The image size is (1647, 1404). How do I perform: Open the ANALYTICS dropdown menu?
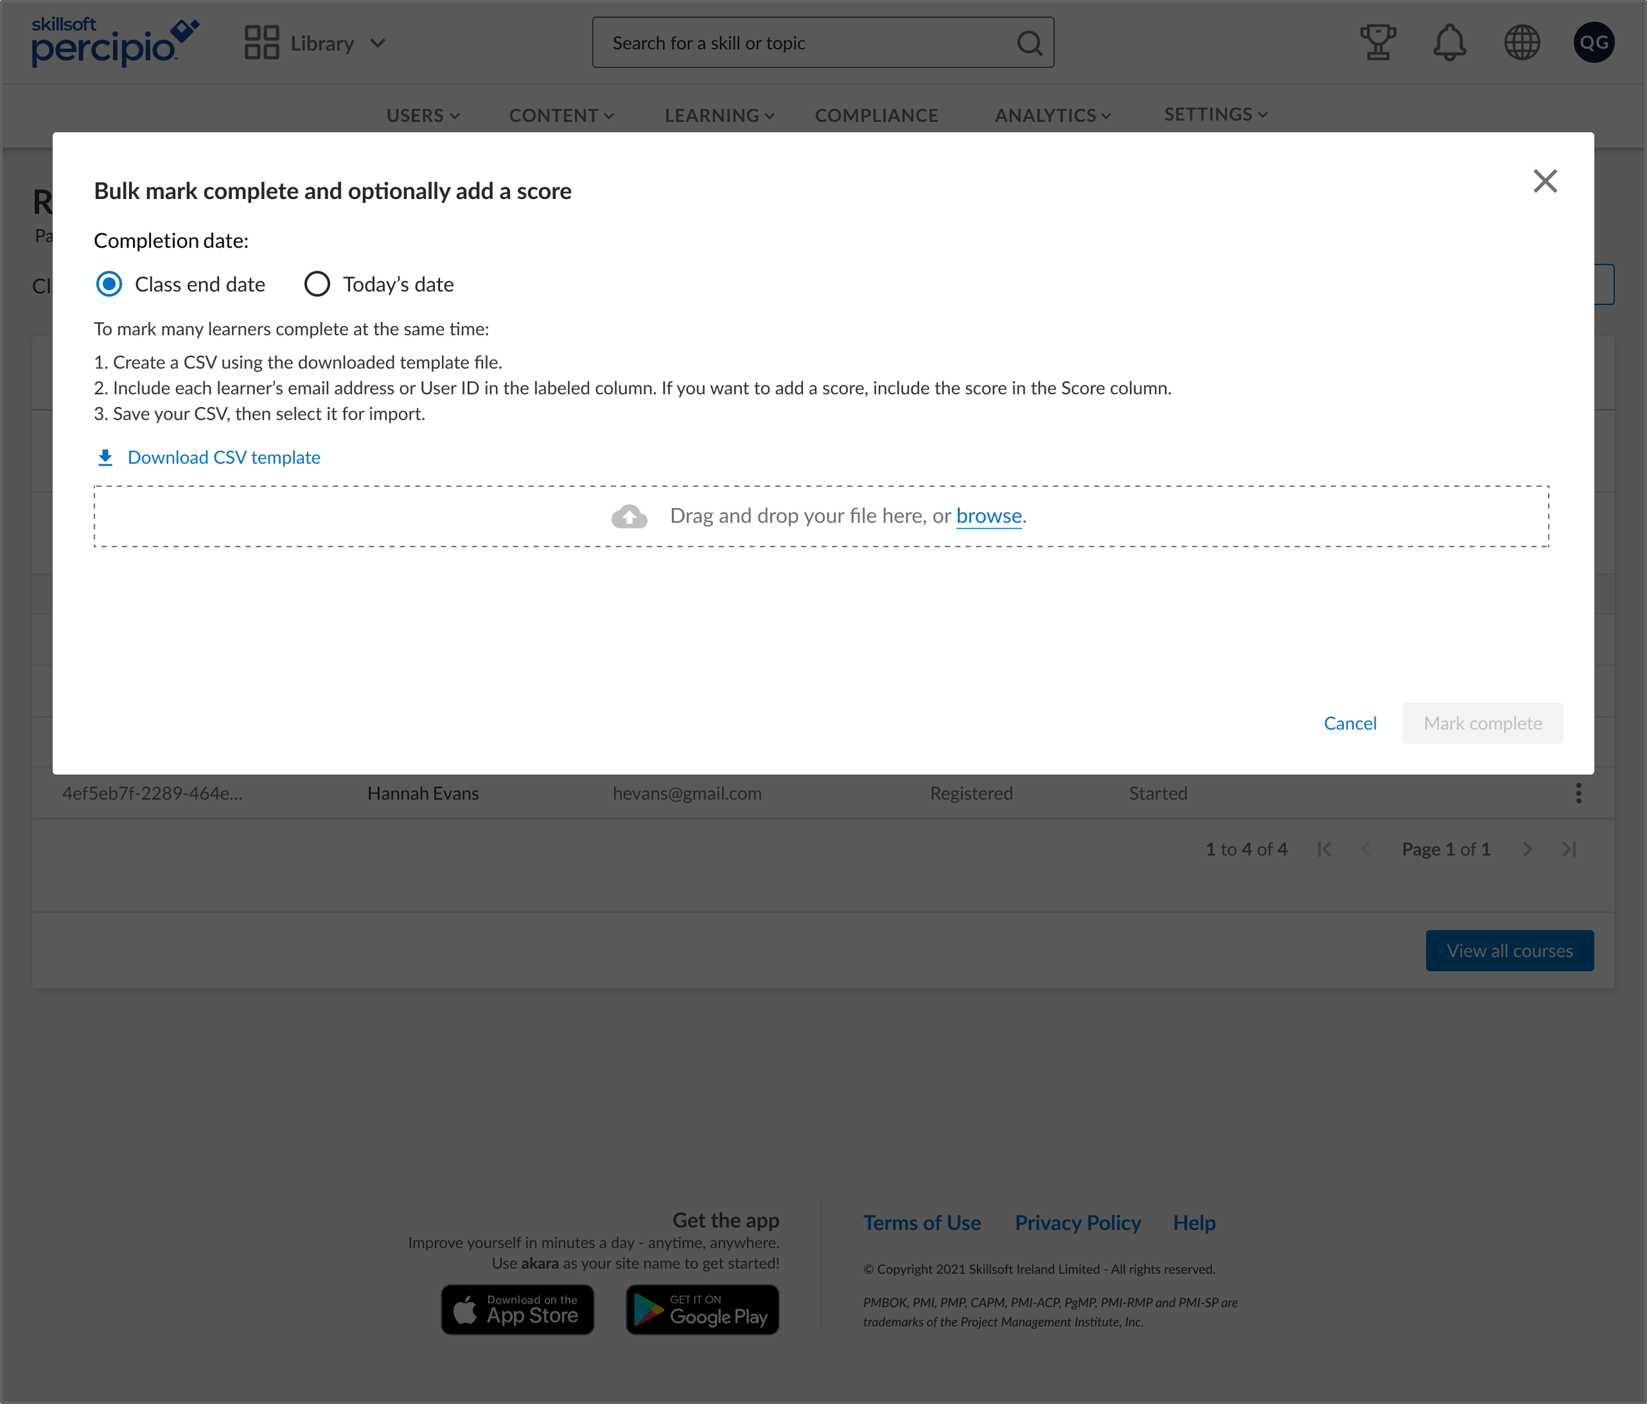click(x=1052, y=116)
